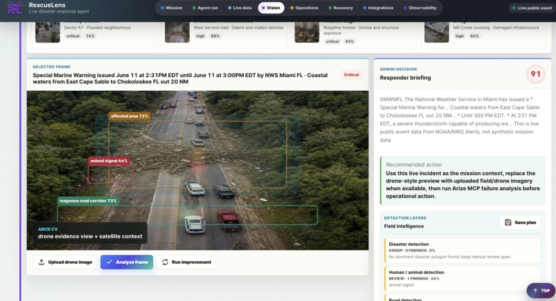Select the Ridgeline homes frame thumbnail

pos(307,32)
